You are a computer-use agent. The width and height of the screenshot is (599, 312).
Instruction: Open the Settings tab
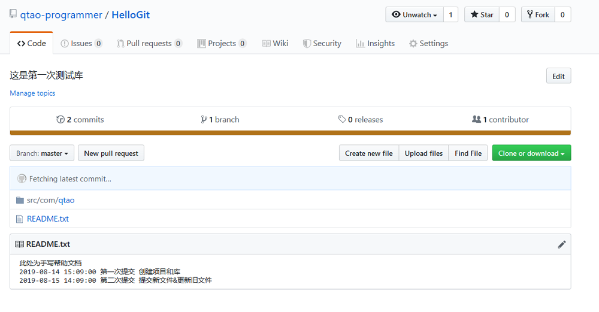(x=429, y=43)
